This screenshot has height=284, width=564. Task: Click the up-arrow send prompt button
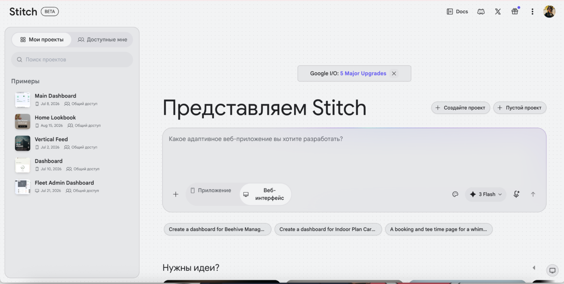pyautogui.click(x=533, y=194)
